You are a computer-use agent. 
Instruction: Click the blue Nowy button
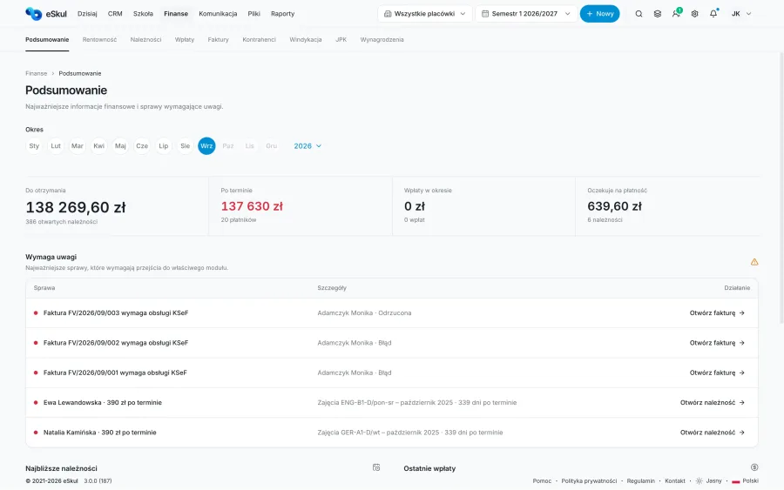(599, 14)
